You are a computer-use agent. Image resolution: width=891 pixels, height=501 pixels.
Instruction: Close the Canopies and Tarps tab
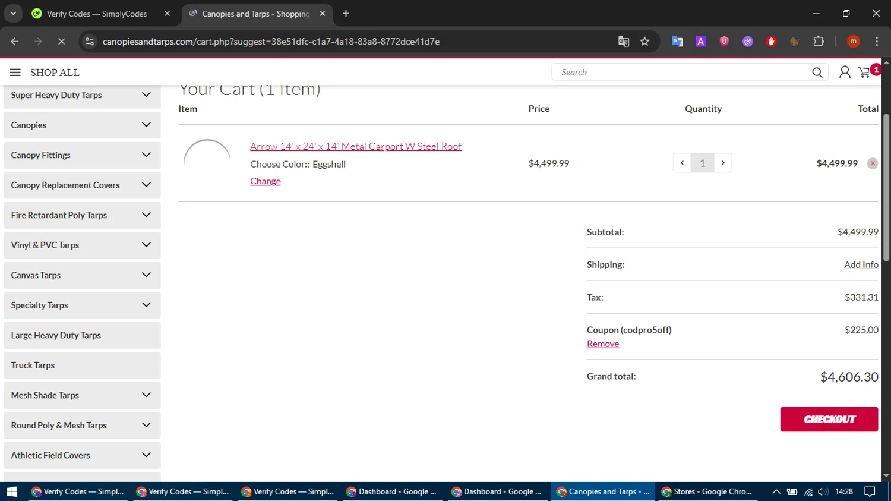tap(322, 14)
